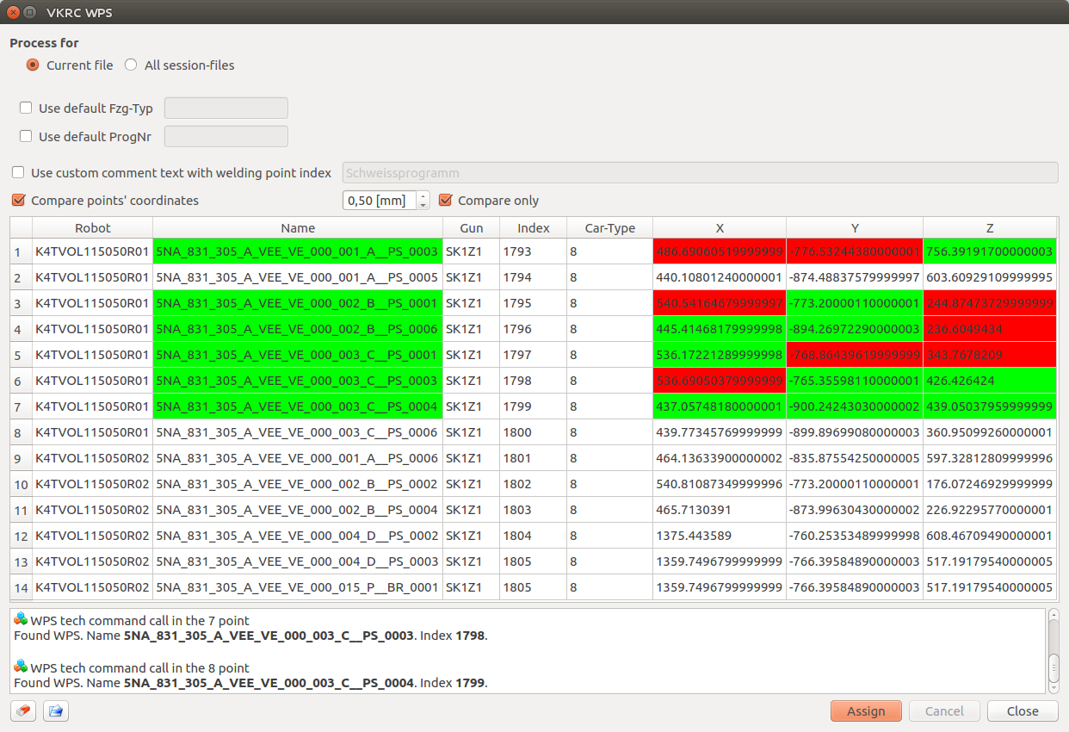Decrease tolerance value with down stepper arrow
The image size is (1069, 732).
(x=423, y=205)
